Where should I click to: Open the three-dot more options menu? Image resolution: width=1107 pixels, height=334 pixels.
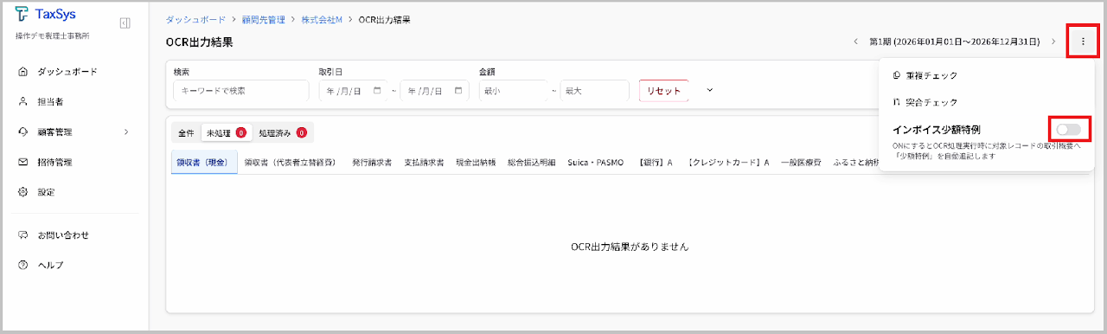(1083, 42)
